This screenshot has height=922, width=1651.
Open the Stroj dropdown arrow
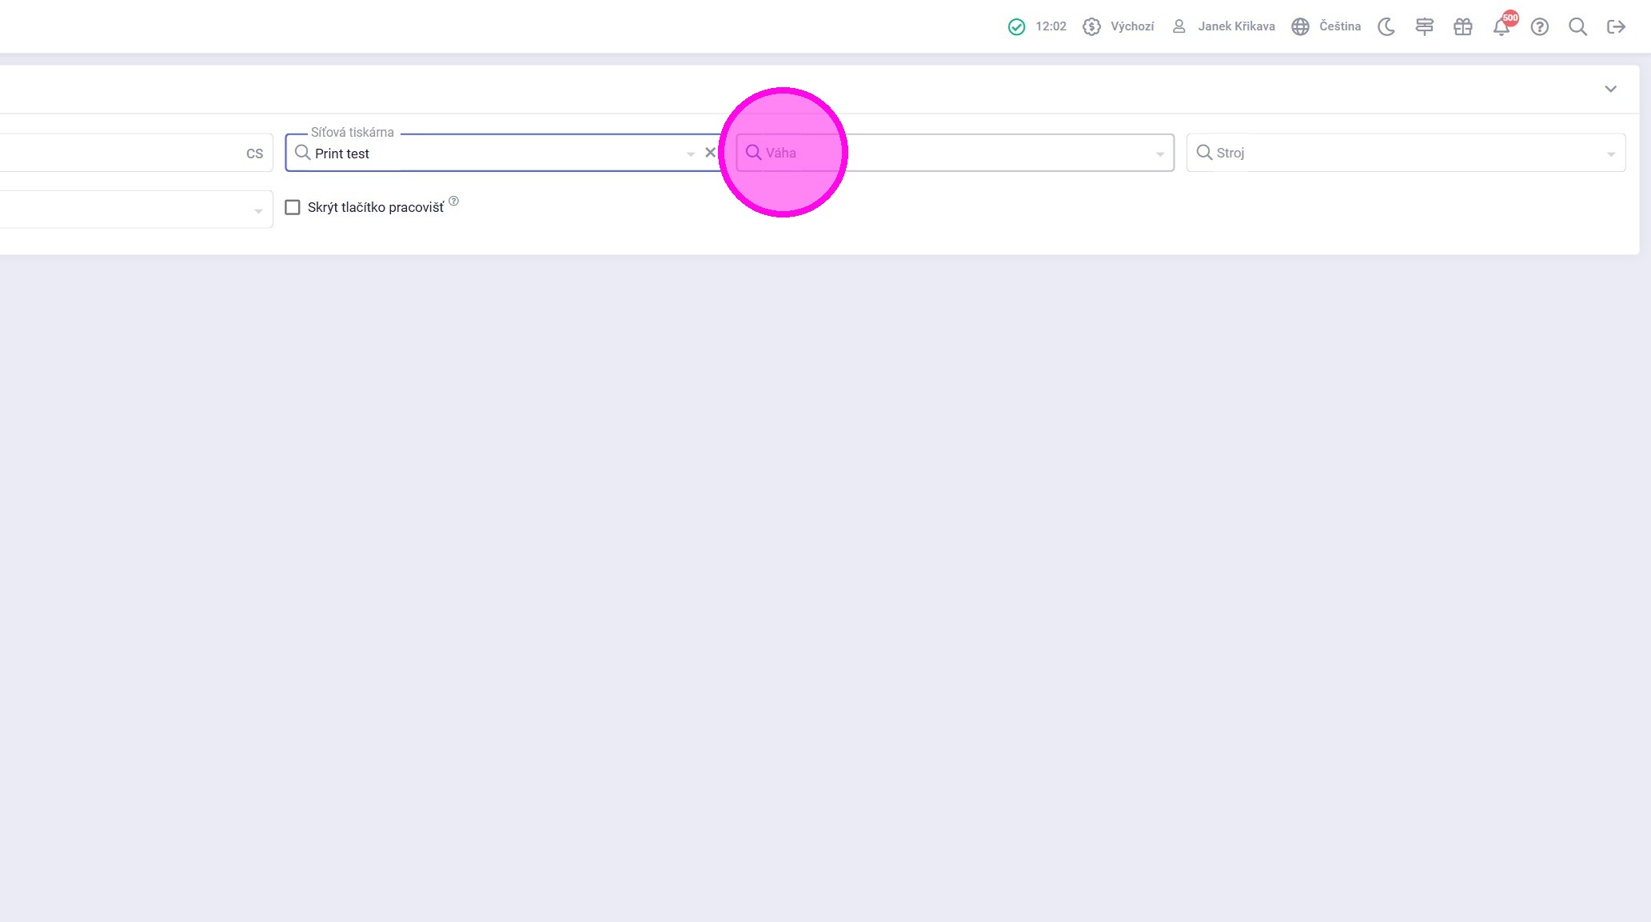1610,154
